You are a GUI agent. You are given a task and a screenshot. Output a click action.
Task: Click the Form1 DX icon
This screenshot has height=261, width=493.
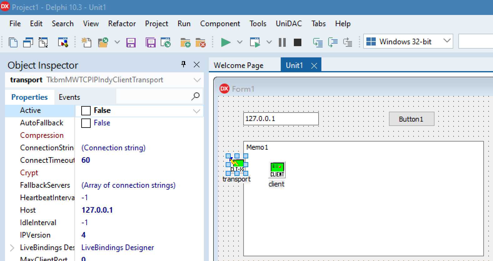tap(224, 89)
